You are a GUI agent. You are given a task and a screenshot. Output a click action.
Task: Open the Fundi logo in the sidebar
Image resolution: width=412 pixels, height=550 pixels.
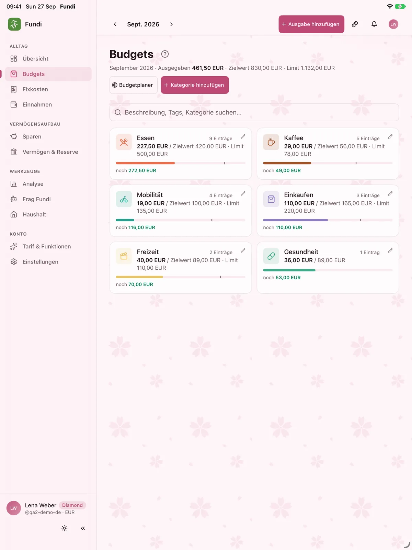[x=14, y=24]
